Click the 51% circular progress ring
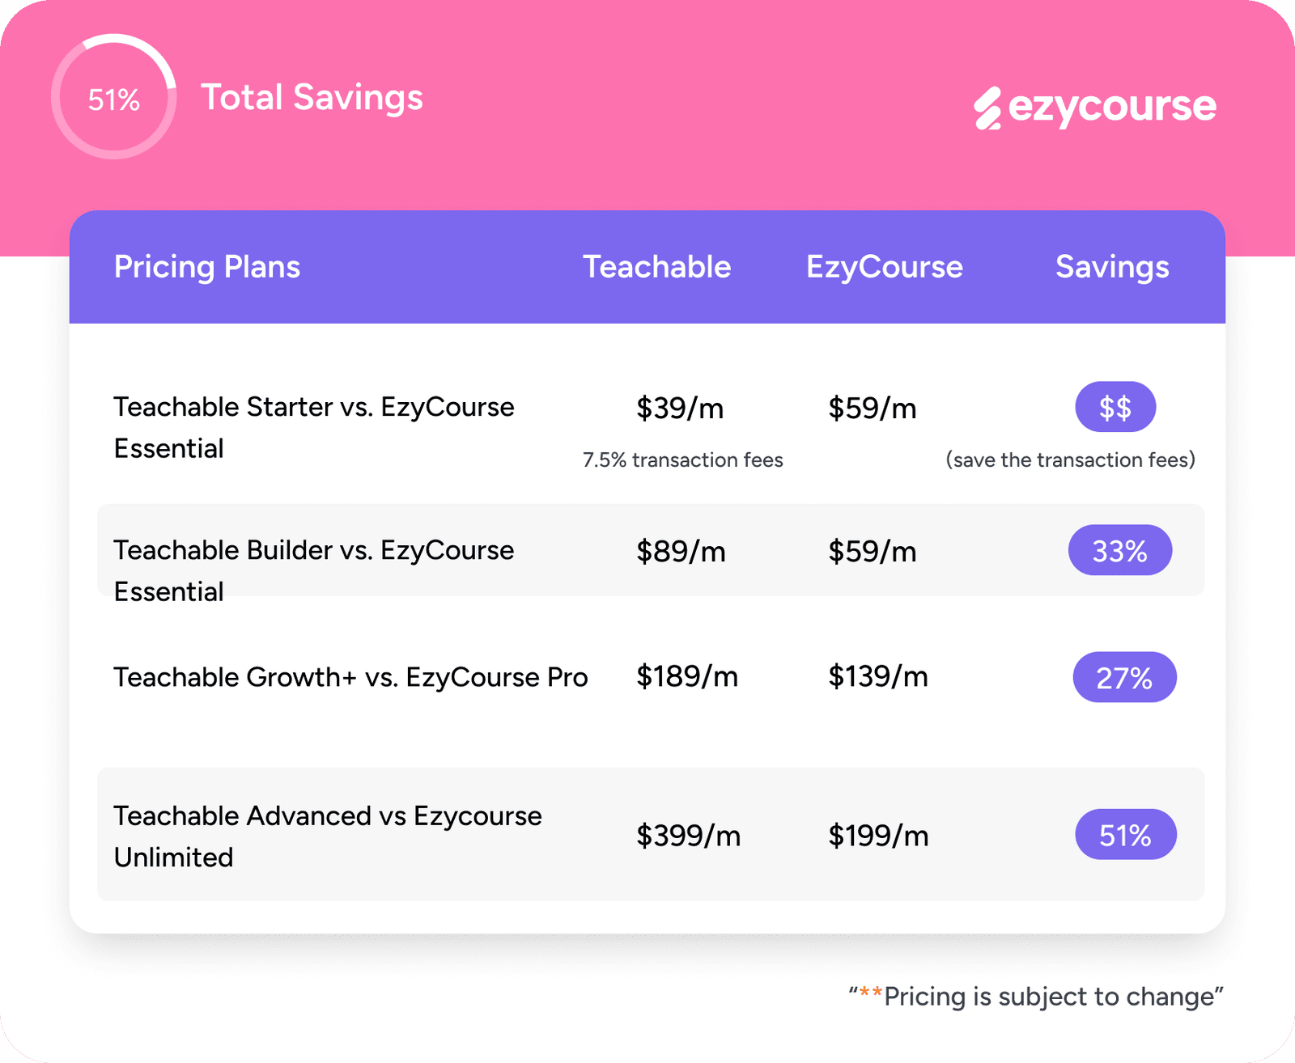This screenshot has height=1063, width=1295. [x=113, y=97]
